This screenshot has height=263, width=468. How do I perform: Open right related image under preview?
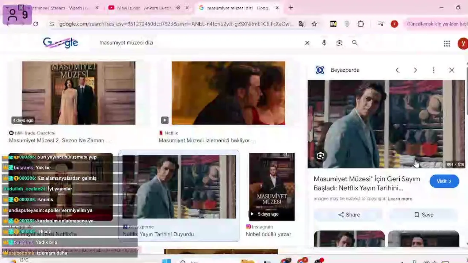(423, 239)
